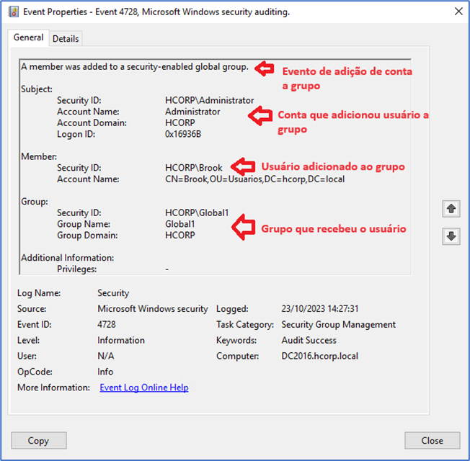
Task: Click the Logged date 23/10/2023 14:27:31
Action: 320,309
